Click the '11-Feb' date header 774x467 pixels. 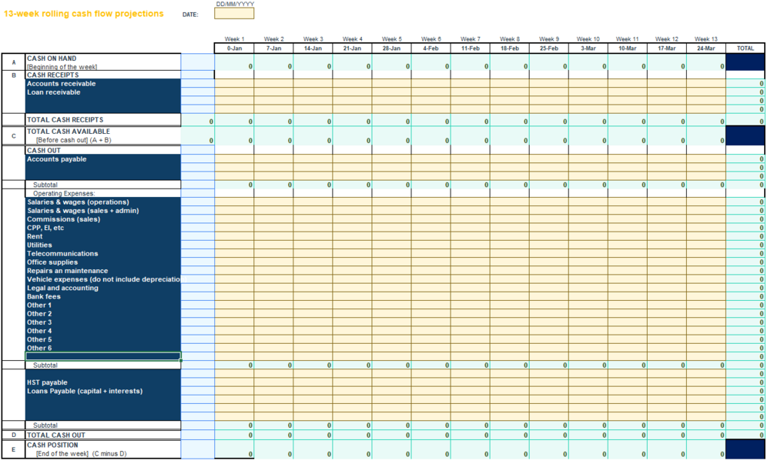pyautogui.click(x=471, y=48)
